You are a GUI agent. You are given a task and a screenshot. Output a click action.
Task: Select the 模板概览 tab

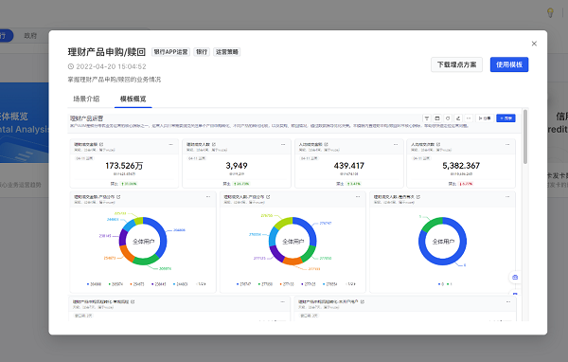133,99
